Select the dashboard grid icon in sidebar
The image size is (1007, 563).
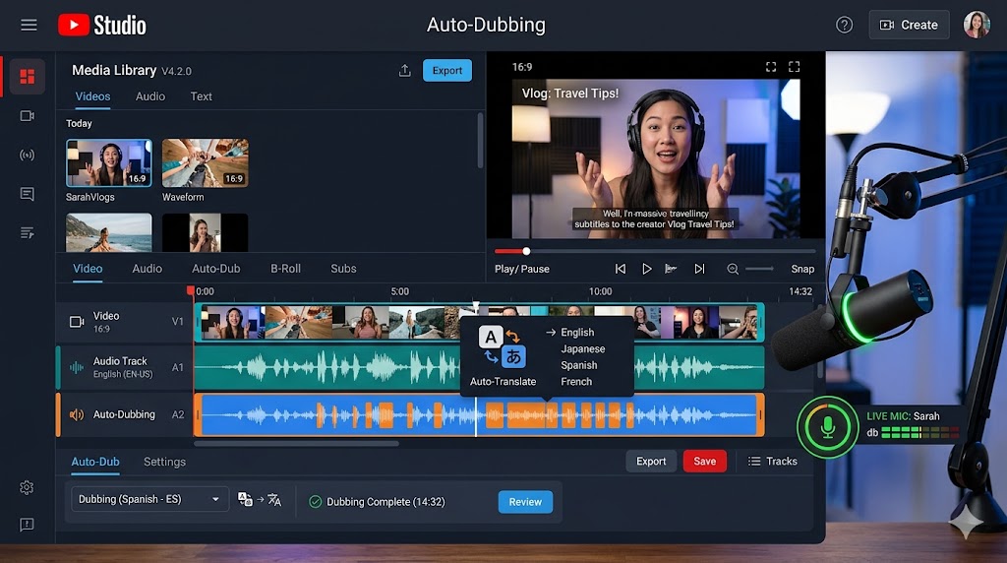27,77
